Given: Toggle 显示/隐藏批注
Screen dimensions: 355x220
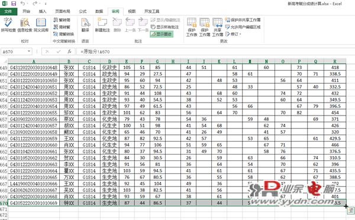Looking at the screenshot, I should 165,20.
